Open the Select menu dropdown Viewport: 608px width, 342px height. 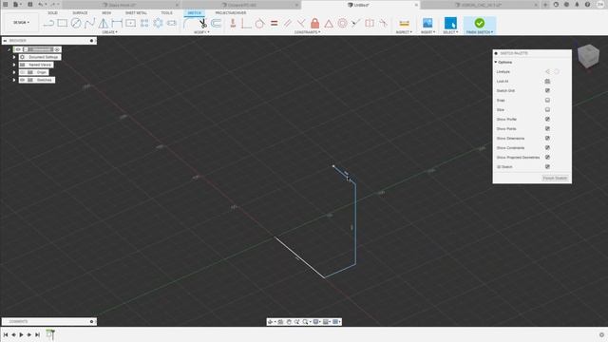click(450, 32)
